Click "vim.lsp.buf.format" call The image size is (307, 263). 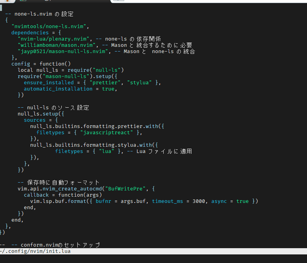pyautogui.click(x=58, y=201)
